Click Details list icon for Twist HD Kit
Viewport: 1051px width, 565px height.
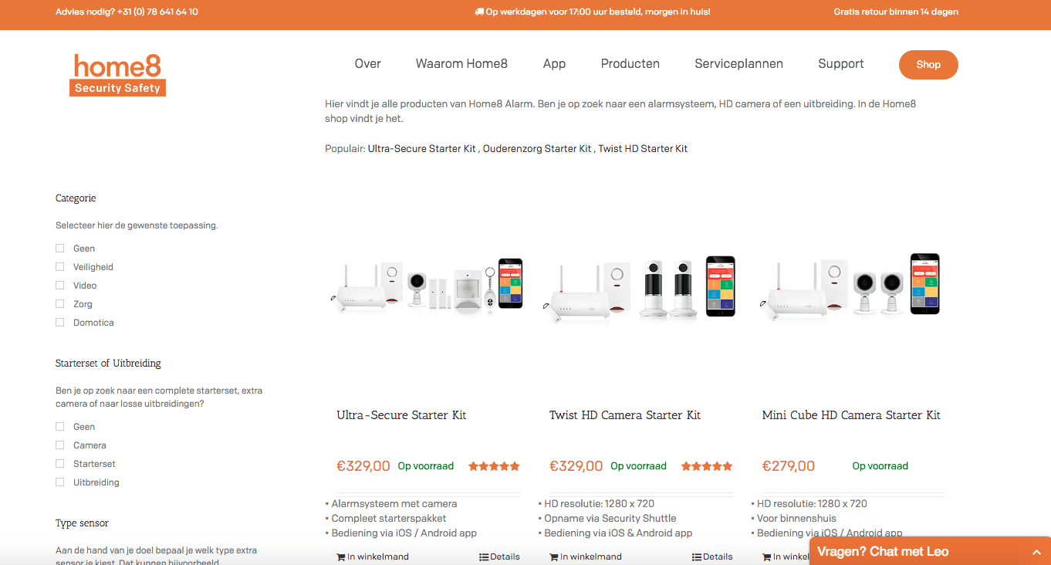697,557
